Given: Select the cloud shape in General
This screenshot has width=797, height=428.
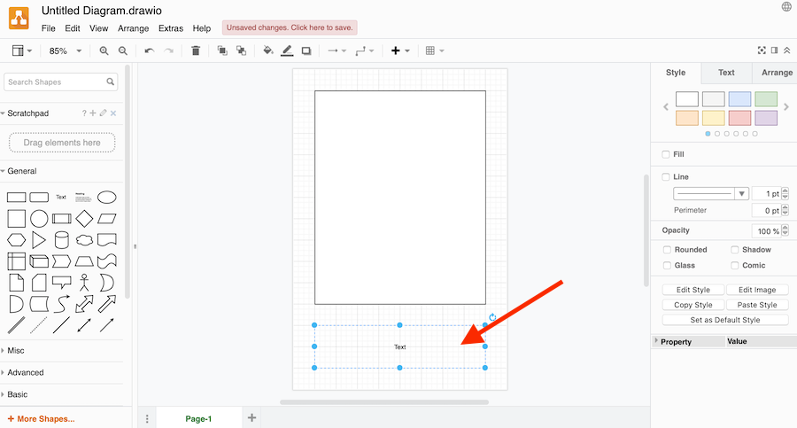Looking at the screenshot, I should pyautogui.click(x=84, y=240).
